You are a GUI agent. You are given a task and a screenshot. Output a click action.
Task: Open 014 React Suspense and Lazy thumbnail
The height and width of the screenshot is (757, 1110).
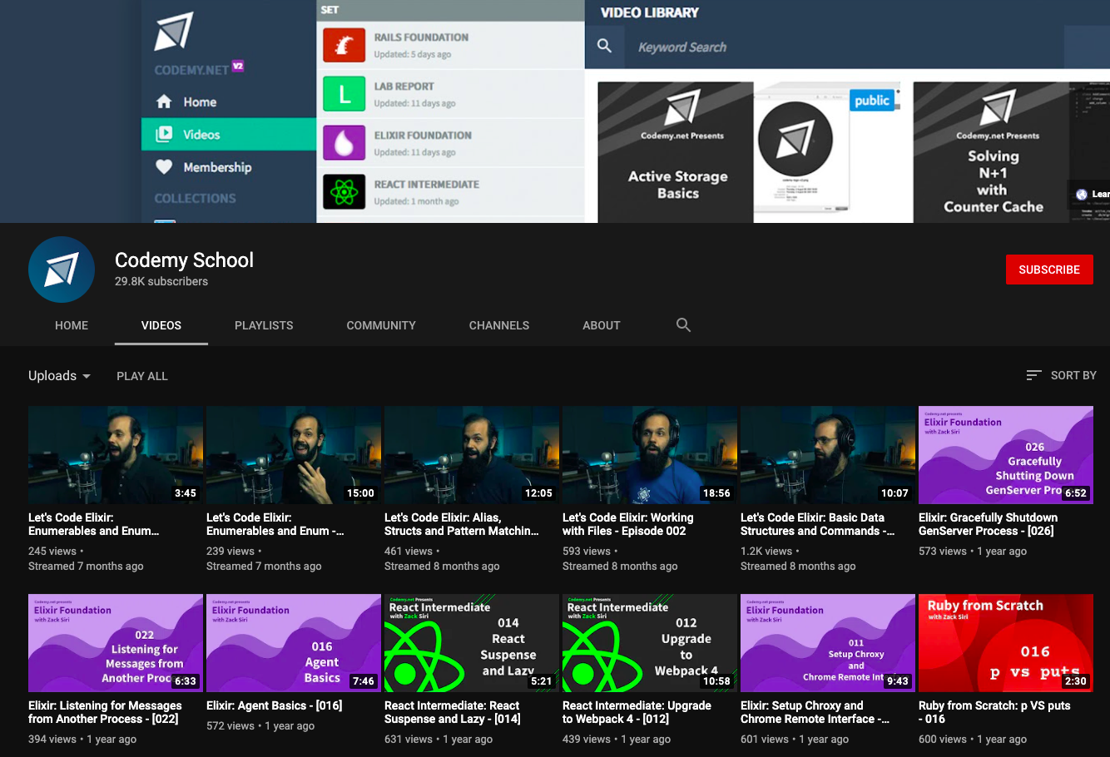coord(472,643)
